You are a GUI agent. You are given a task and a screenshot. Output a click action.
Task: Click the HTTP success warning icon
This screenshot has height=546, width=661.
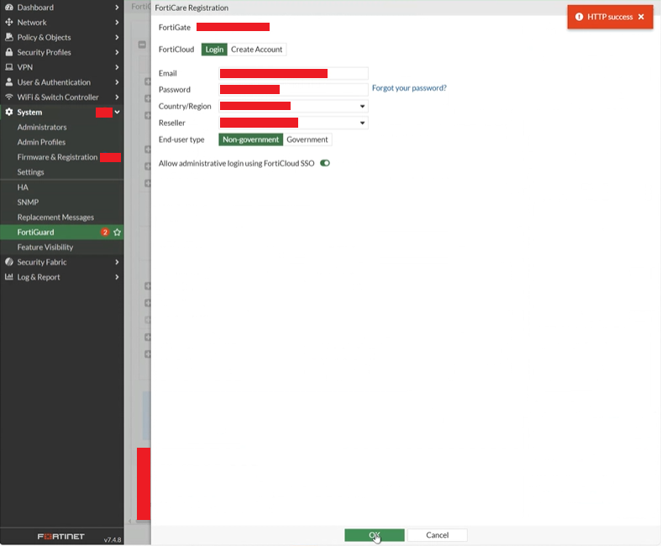pyautogui.click(x=580, y=17)
